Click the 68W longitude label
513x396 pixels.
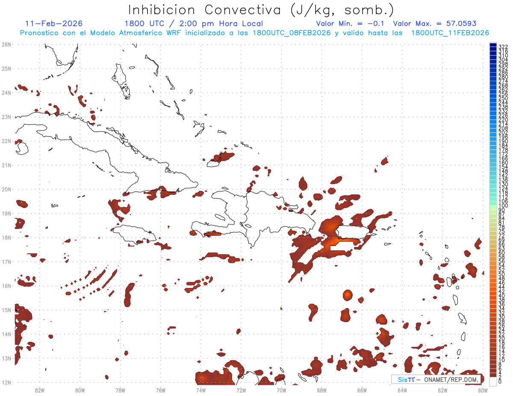tap(321, 390)
